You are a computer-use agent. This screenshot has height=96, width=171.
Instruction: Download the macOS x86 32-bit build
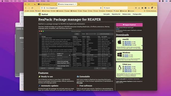click(x=127, y=42)
